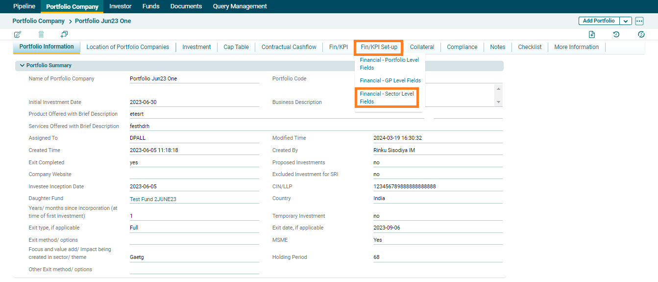Viewport: 658px width, 282px height.
Task: Click the Add Portfolio button
Action: [599, 21]
